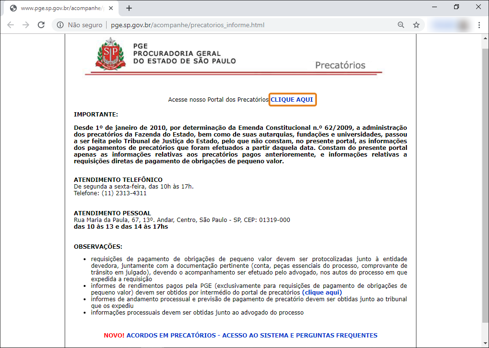Open the (clique aqui) income reports link

[322, 293]
